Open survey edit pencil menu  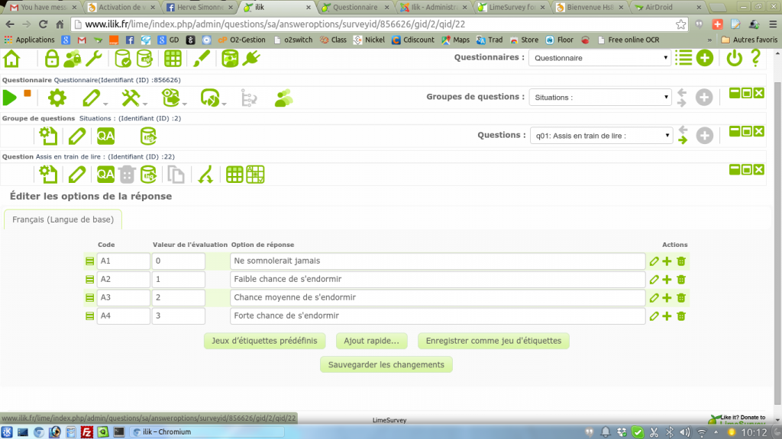[x=92, y=98]
